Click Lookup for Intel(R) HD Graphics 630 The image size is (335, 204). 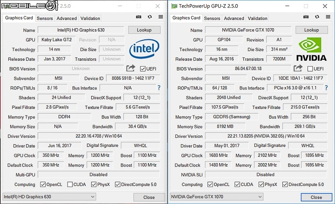(x=144, y=30)
